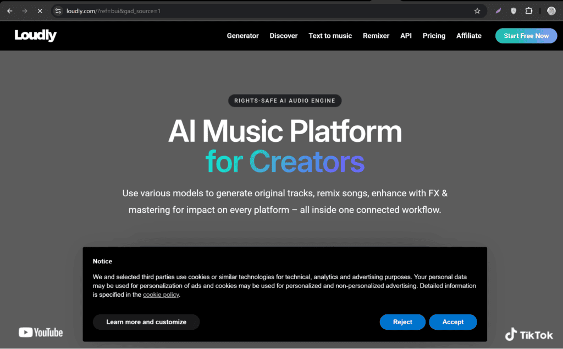This screenshot has width=563, height=349.
Task: Click the Rights-Safe AI Audio Engine badge
Action: click(x=285, y=101)
